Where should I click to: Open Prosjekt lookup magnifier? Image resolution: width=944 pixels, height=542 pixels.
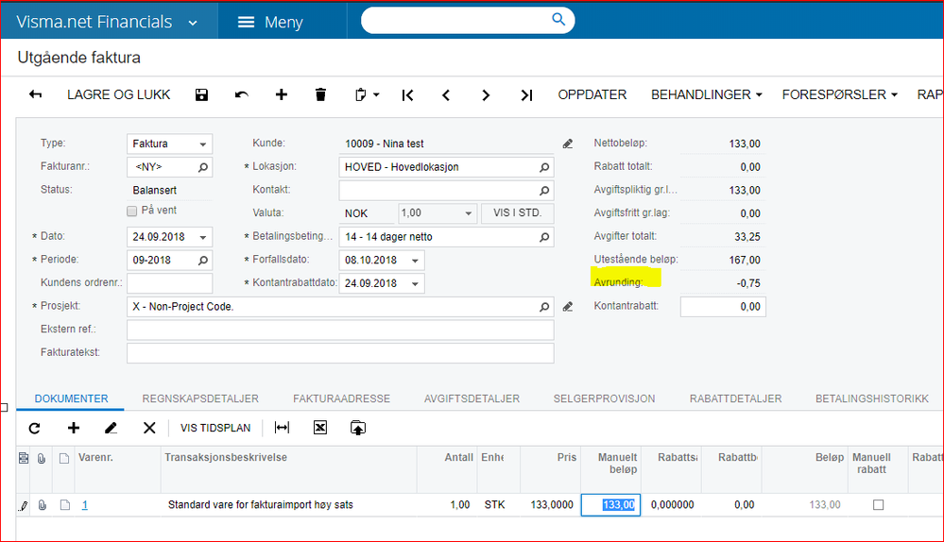pyautogui.click(x=544, y=307)
